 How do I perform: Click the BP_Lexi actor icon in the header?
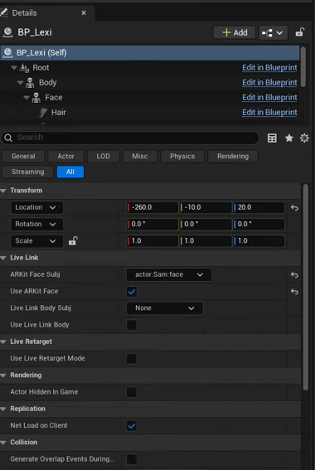tap(7, 32)
